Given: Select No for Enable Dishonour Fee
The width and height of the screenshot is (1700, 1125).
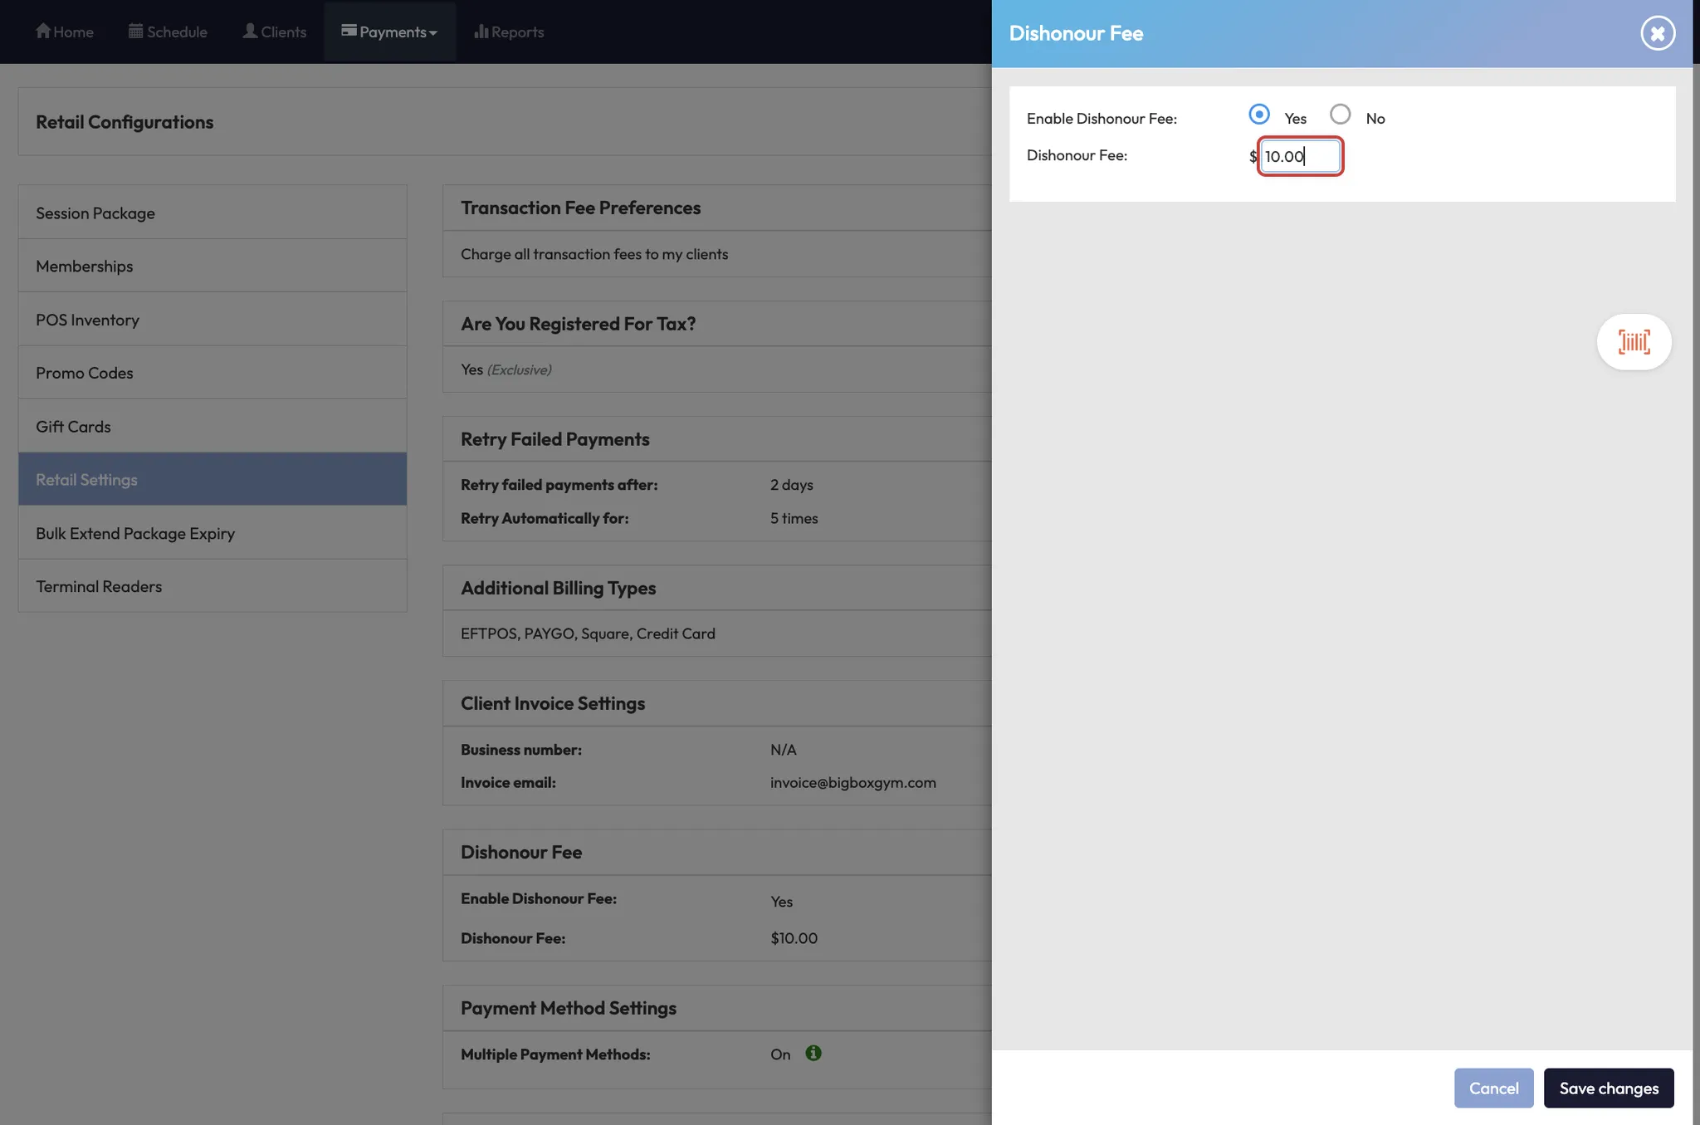Looking at the screenshot, I should (1340, 115).
